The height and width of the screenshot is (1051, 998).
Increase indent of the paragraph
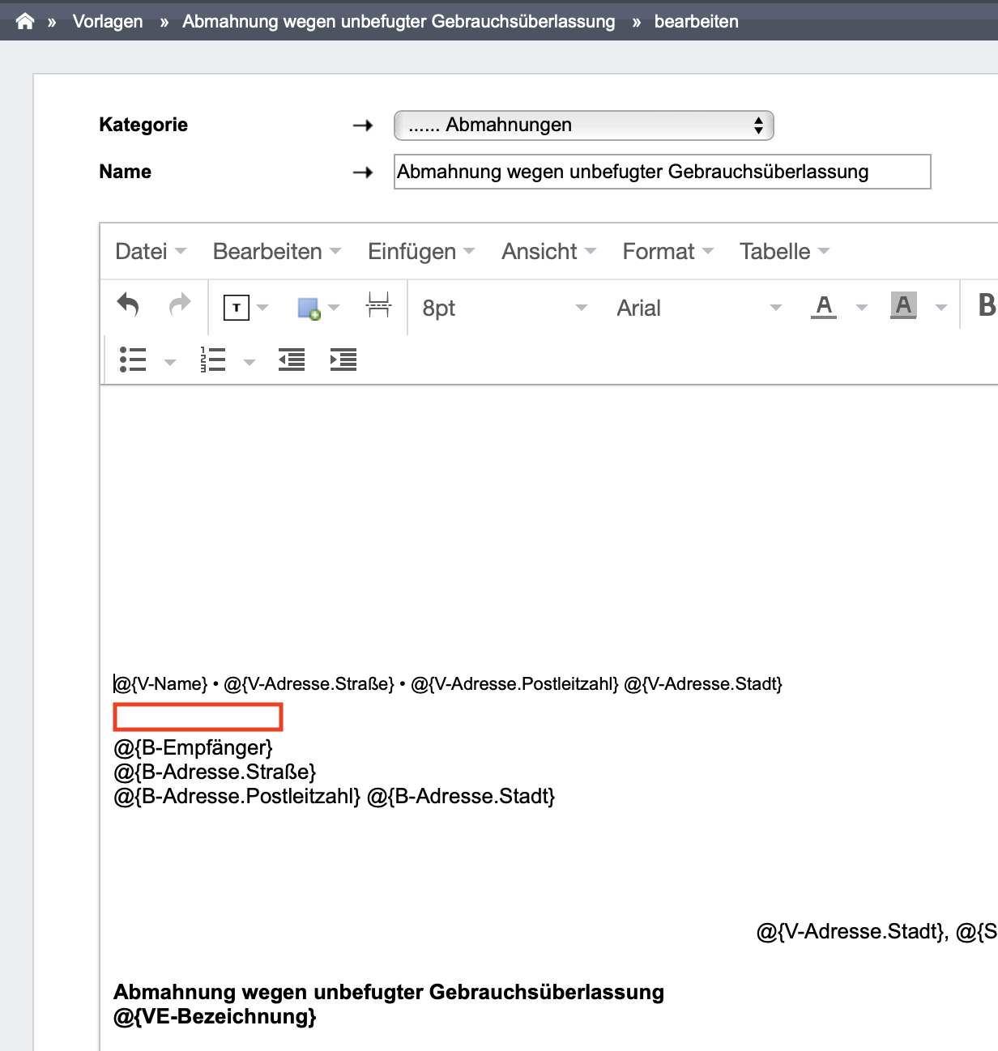click(343, 360)
